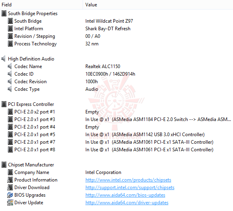Click the value 00 / A0
The width and height of the screenshot is (233, 211).
click(x=93, y=36)
